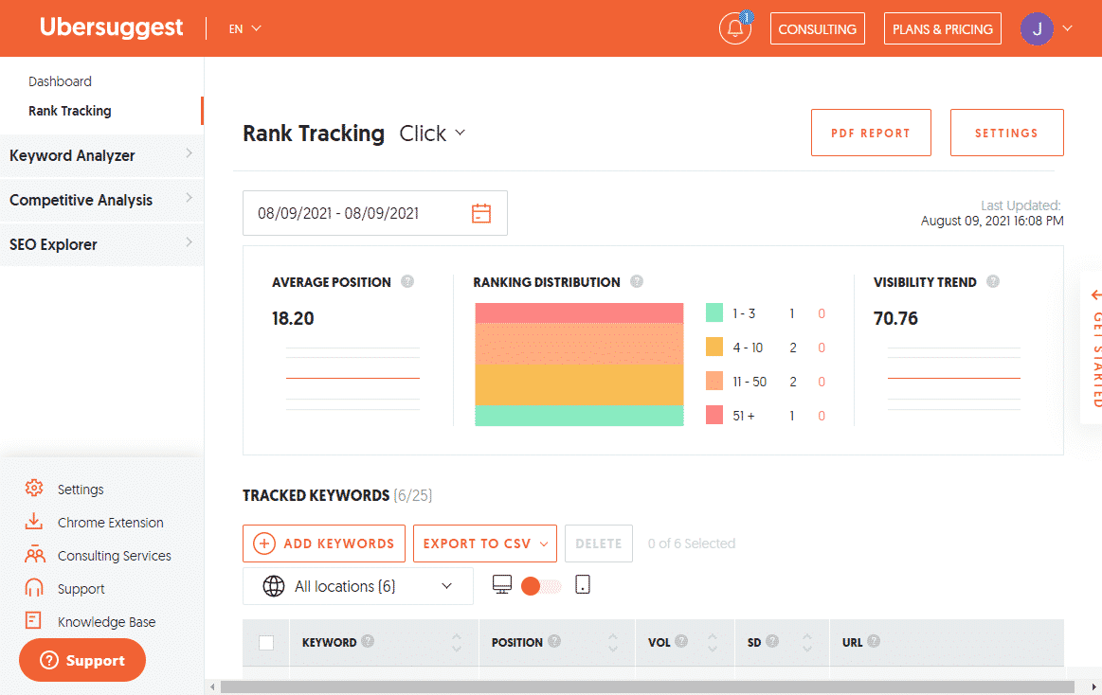The width and height of the screenshot is (1102, 695).
Task: Click the 70.76 visibility trend value
Action: pyautogui.click(x=895, y=319)
